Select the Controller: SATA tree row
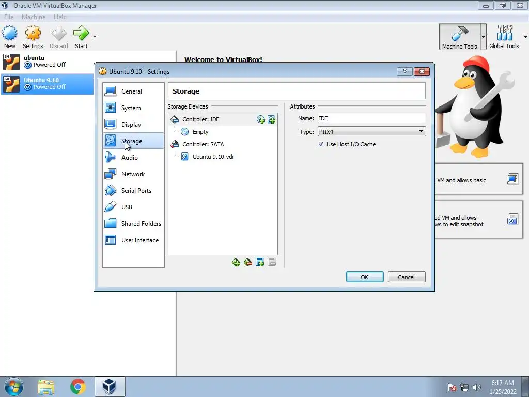 [x=223, y=144]
